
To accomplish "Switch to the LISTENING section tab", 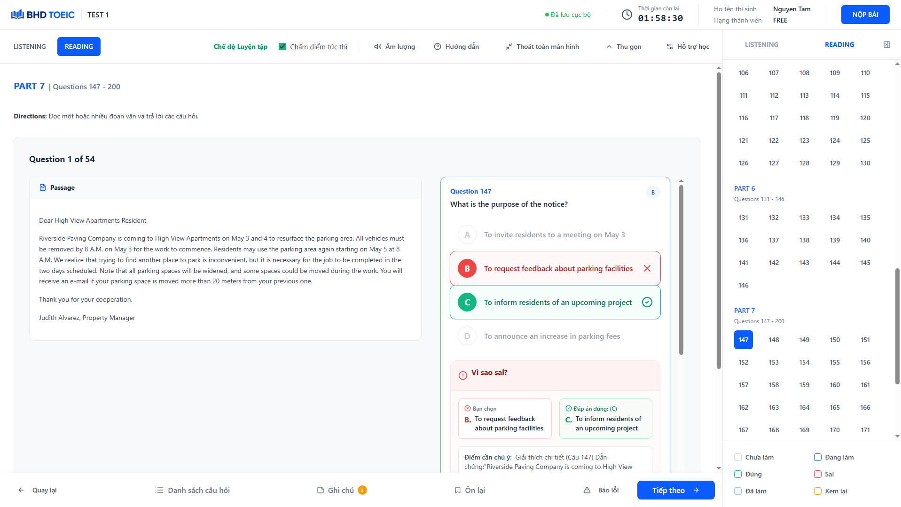I will click(30, 47).
